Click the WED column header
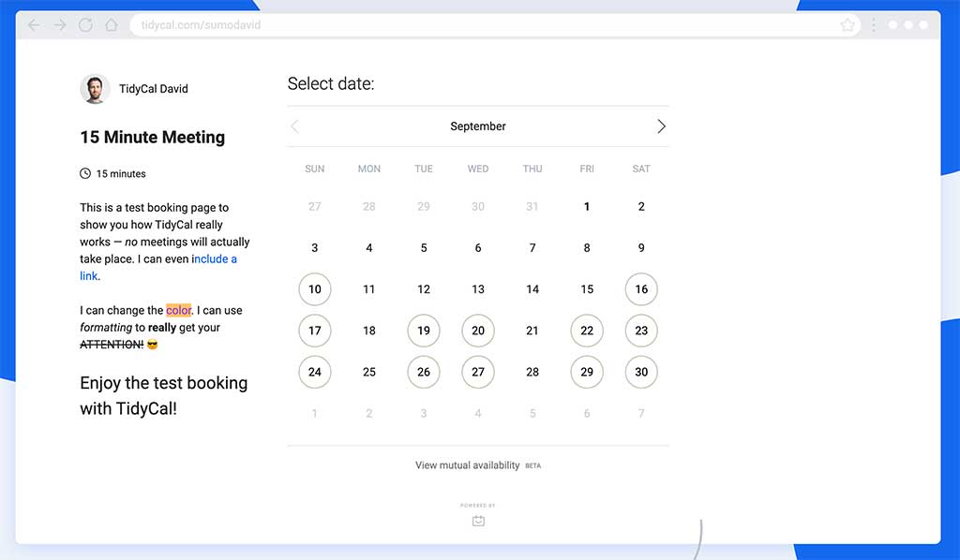Image resolution: width=960 pixels, height=560 pixels. [478, 169]
